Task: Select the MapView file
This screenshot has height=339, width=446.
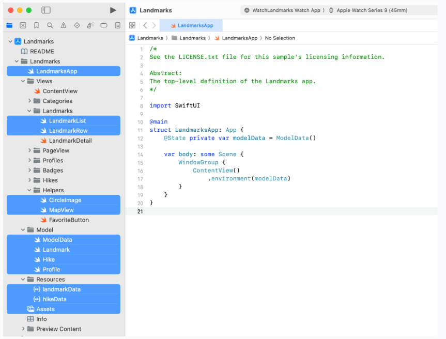Action: [64, 210]
